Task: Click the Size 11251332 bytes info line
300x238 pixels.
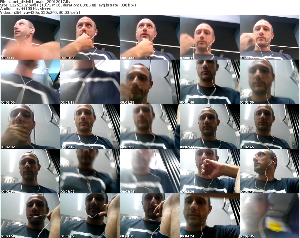Action: click(x=68, y=5)
